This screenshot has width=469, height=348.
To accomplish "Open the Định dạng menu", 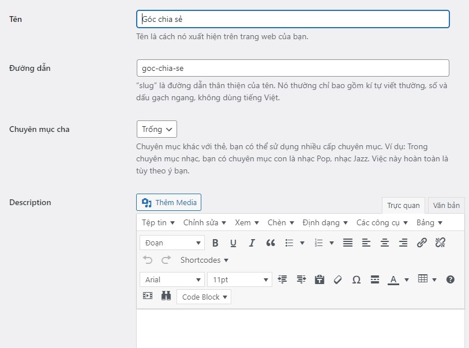I will [x=325, y=222].
